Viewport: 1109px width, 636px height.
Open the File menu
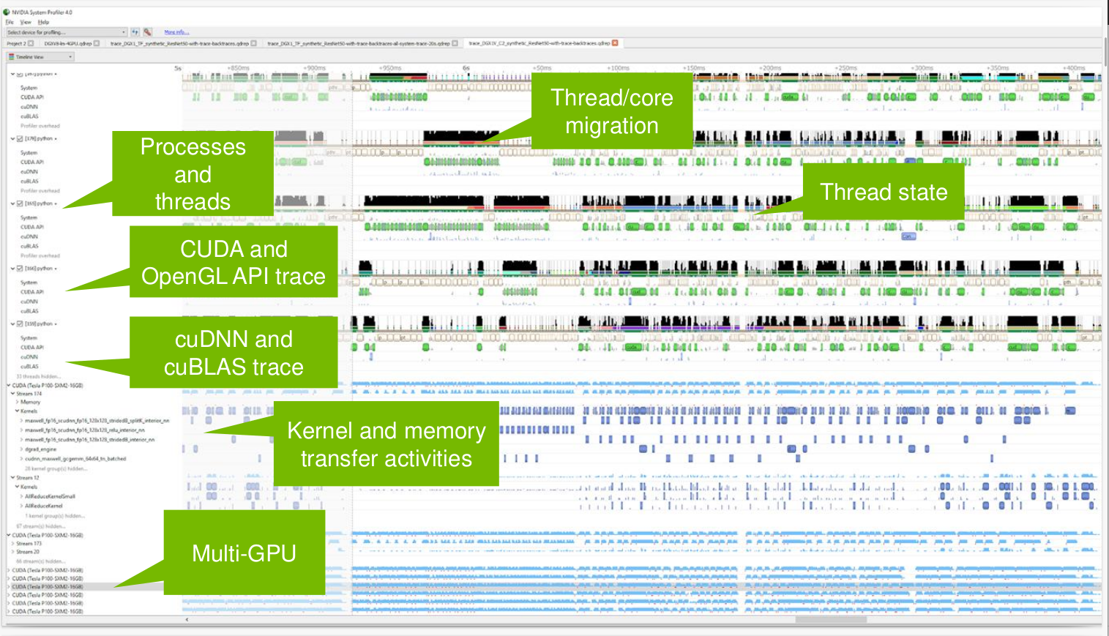tap(10, 22)
